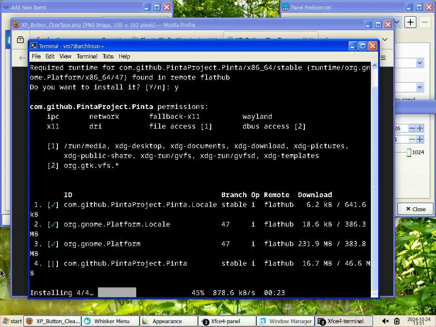The width and height of the screenshot is (436, 327).
Task: Close the Add New Items window
Action: tap(166, 7)
